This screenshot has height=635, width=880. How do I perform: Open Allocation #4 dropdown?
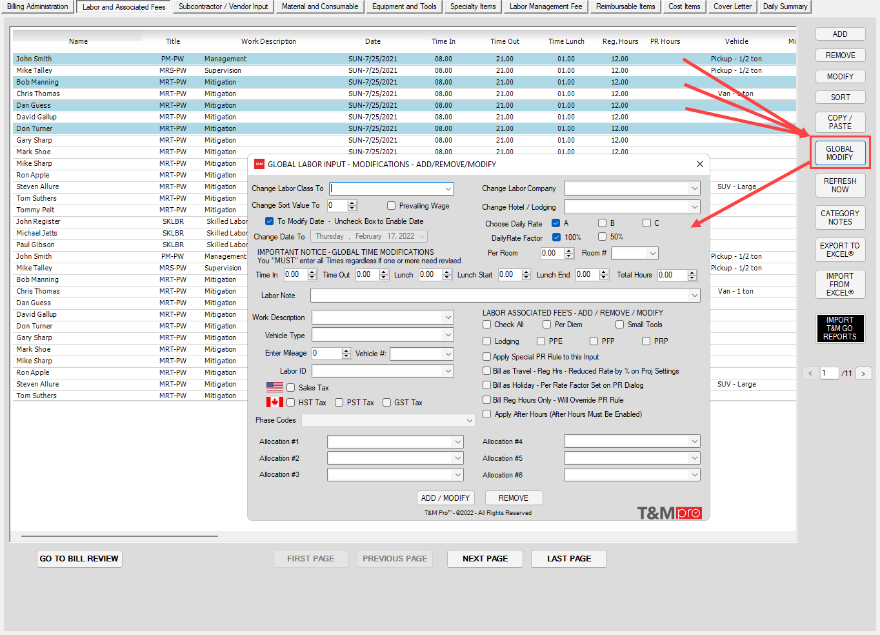(694, 441)
